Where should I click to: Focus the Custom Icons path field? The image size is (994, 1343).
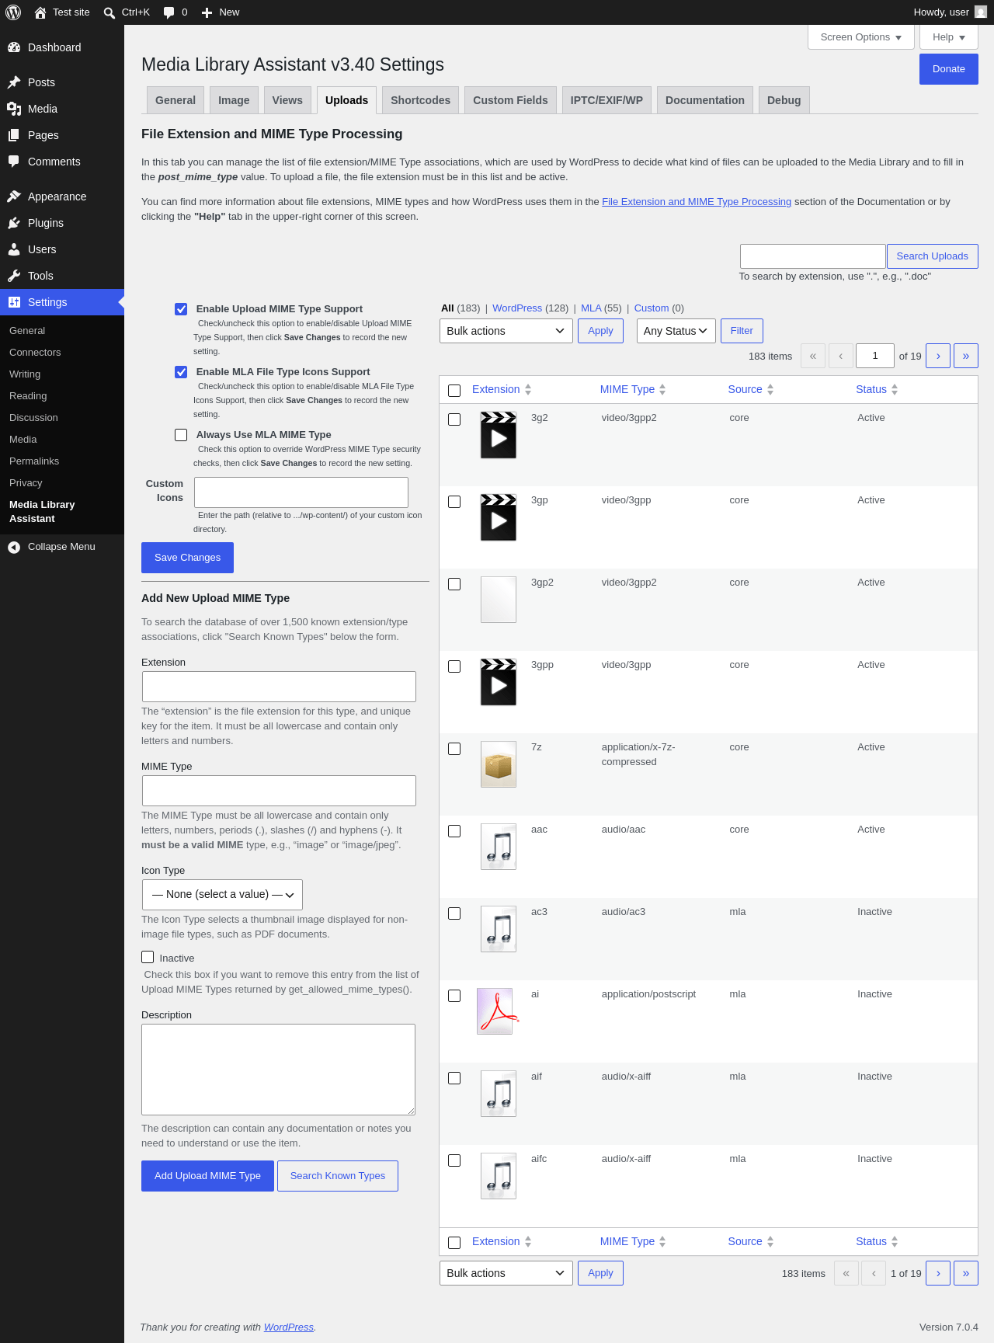click(x=301, y=492)
